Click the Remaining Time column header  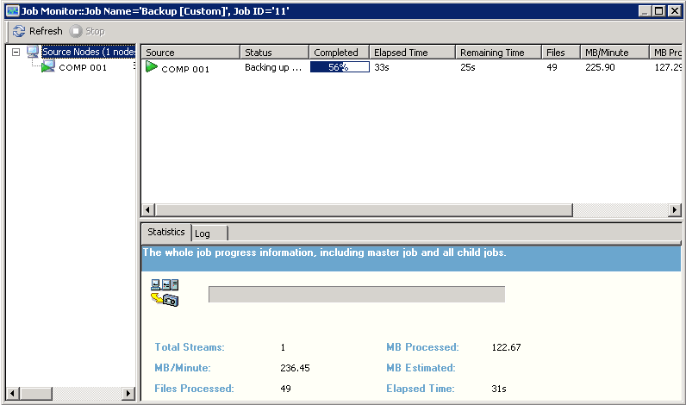pyautogui.click(x=497, y=53)
